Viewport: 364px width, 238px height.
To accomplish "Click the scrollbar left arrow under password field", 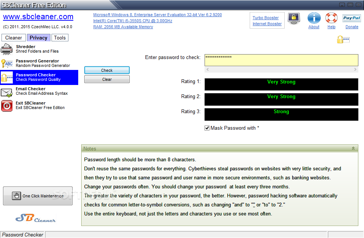I will (208, 70).
